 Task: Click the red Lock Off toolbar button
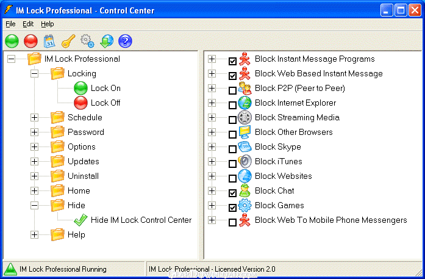(30, 42)
